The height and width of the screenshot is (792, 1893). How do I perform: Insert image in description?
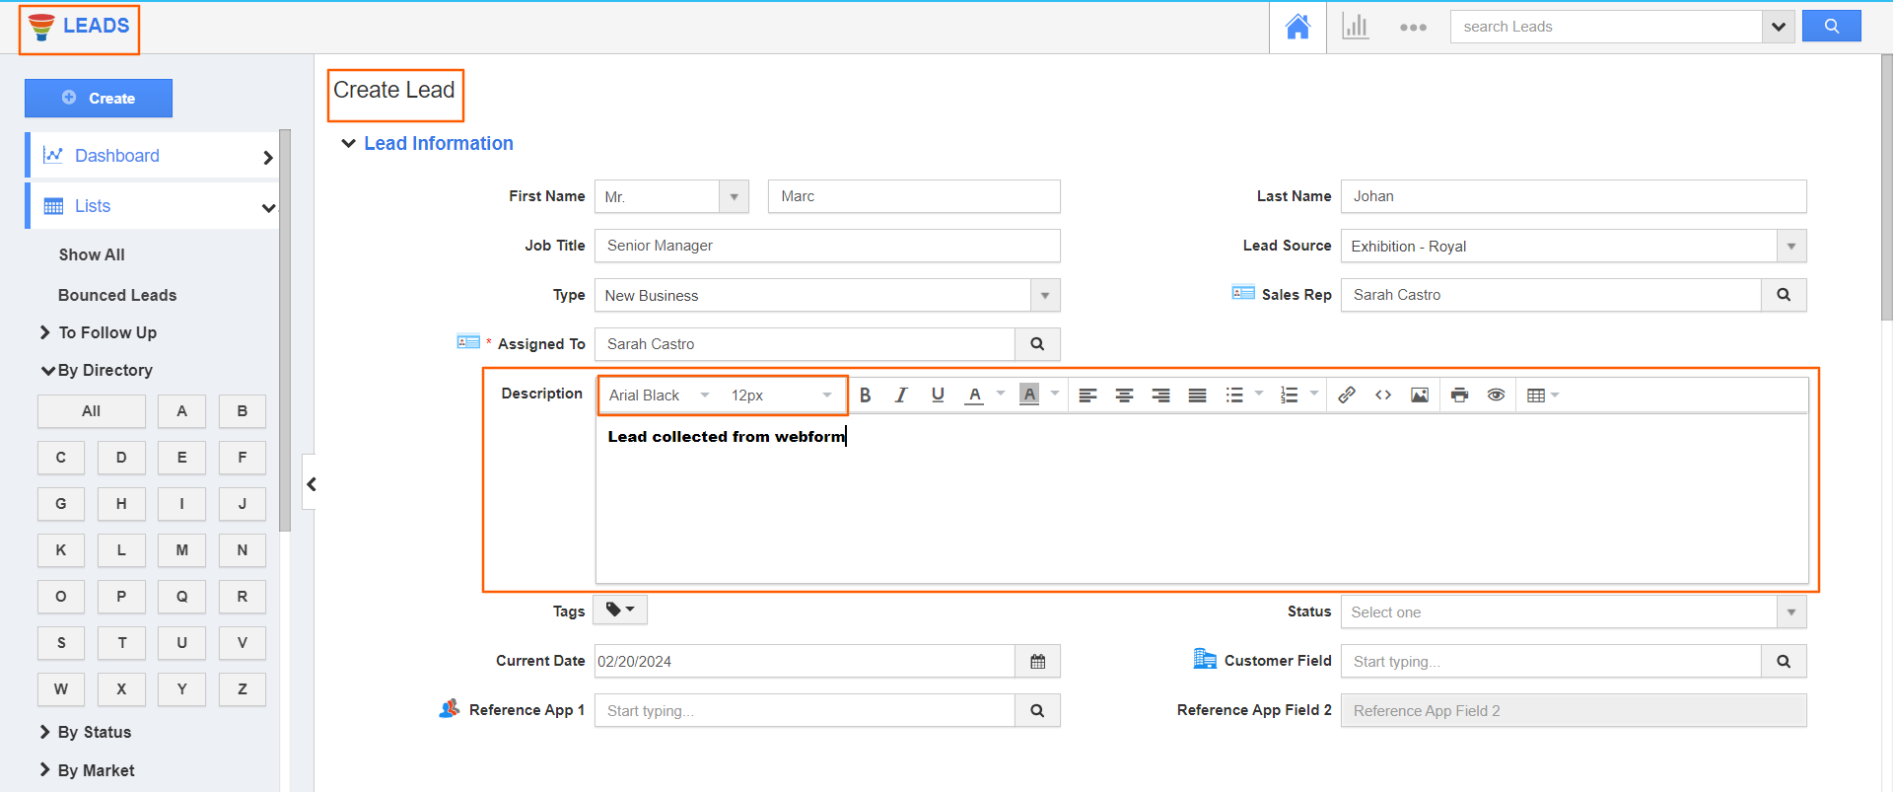[x=1420, y=396]
